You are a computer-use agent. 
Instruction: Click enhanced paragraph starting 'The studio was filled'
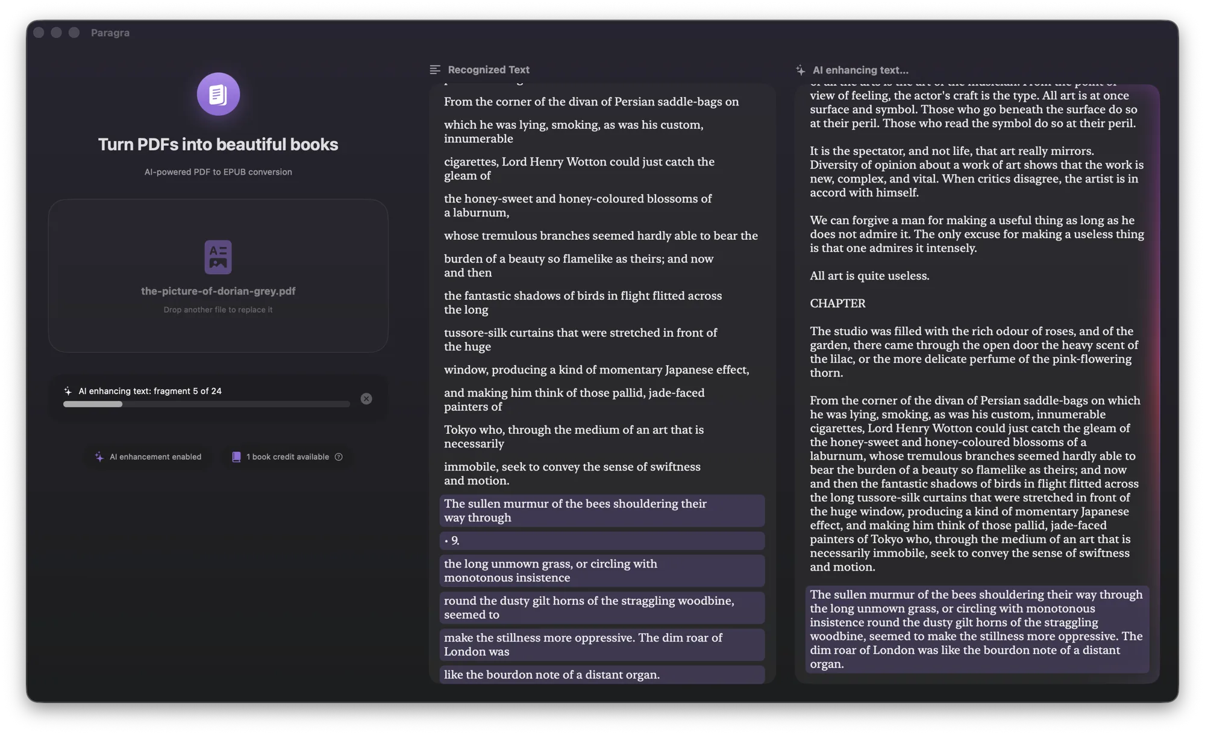coord(974,352)
